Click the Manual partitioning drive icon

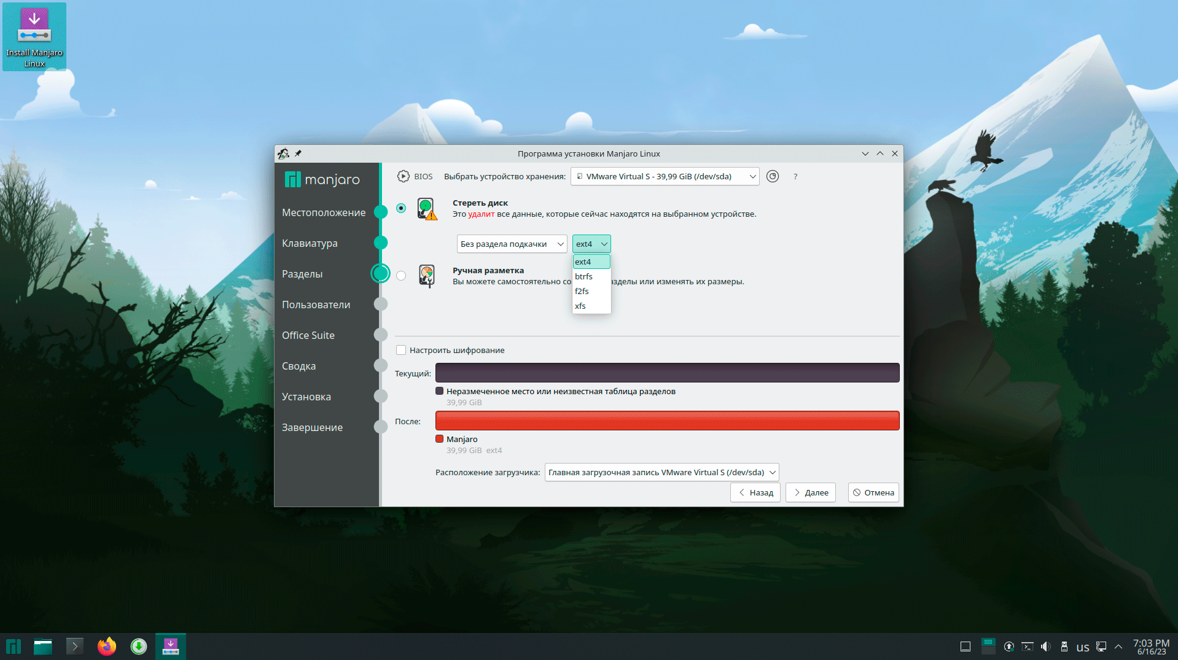pyautogui.click(x=427, y=276)
